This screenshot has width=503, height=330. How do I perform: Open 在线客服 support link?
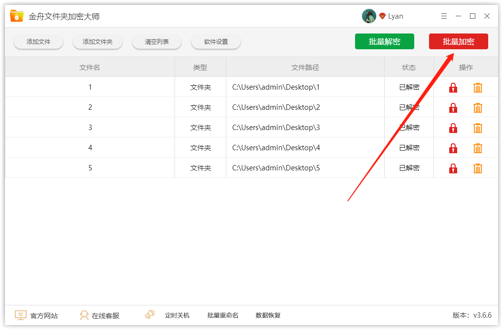pos(106,316)
